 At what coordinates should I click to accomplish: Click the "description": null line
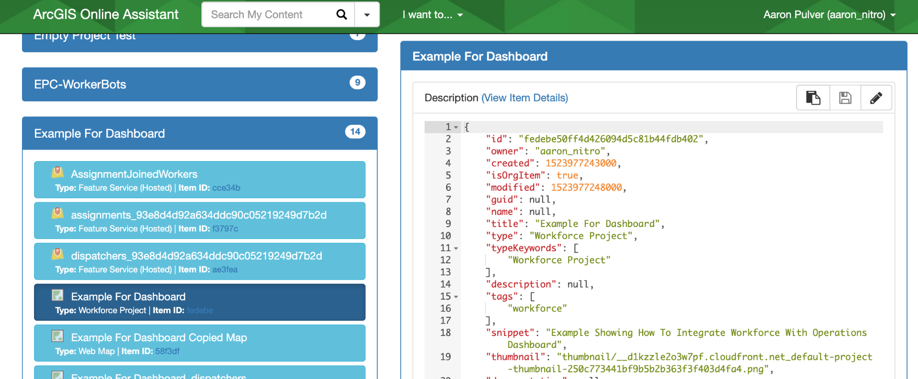coord(540,285)
